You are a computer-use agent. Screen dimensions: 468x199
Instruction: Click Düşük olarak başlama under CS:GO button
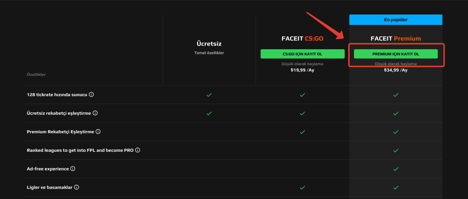[x=302, y=64]
